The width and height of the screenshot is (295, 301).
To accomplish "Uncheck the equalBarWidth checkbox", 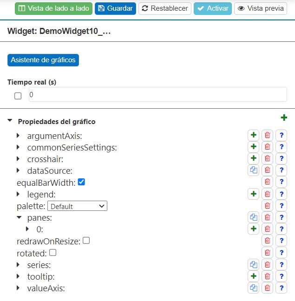I will click(x=81, y=182).
